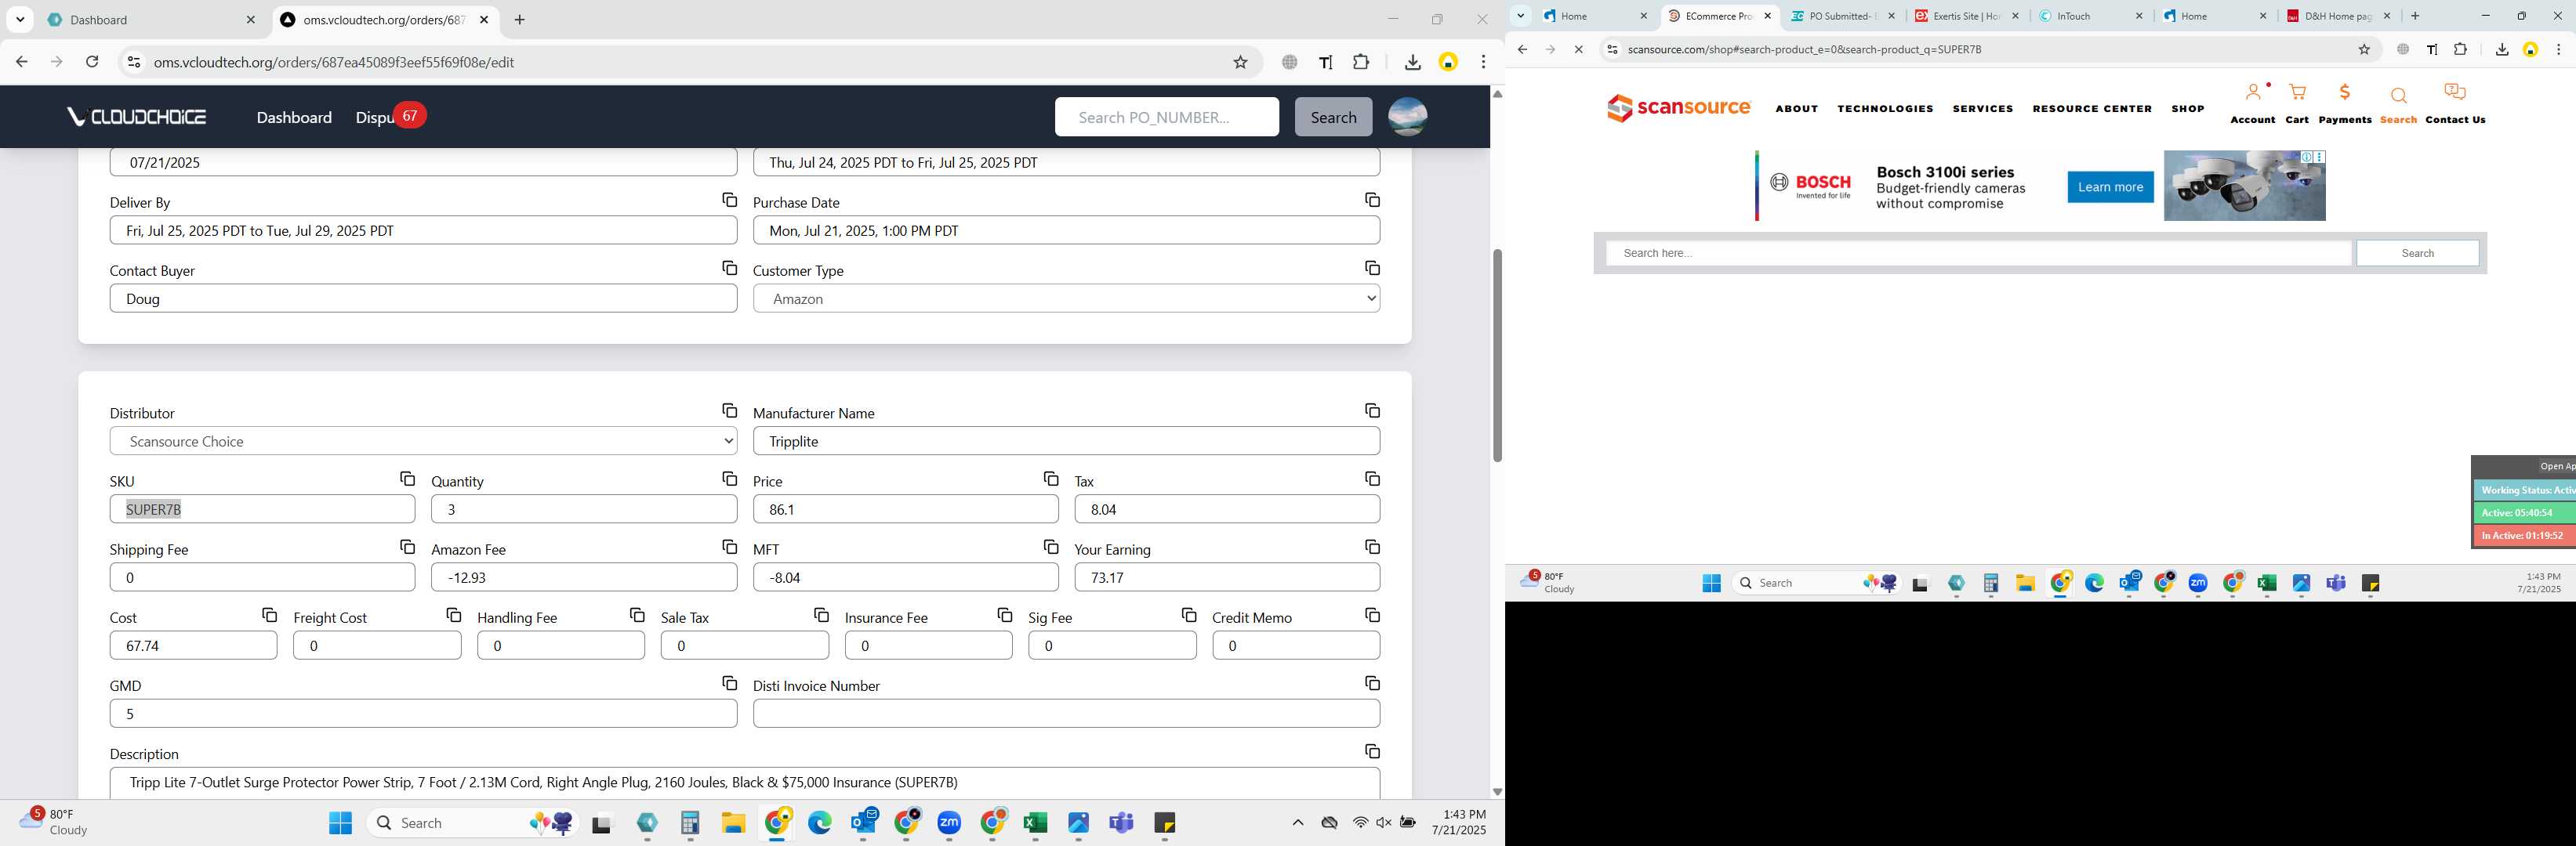Click the ScanSource product Search button

tap(2417, 253)
